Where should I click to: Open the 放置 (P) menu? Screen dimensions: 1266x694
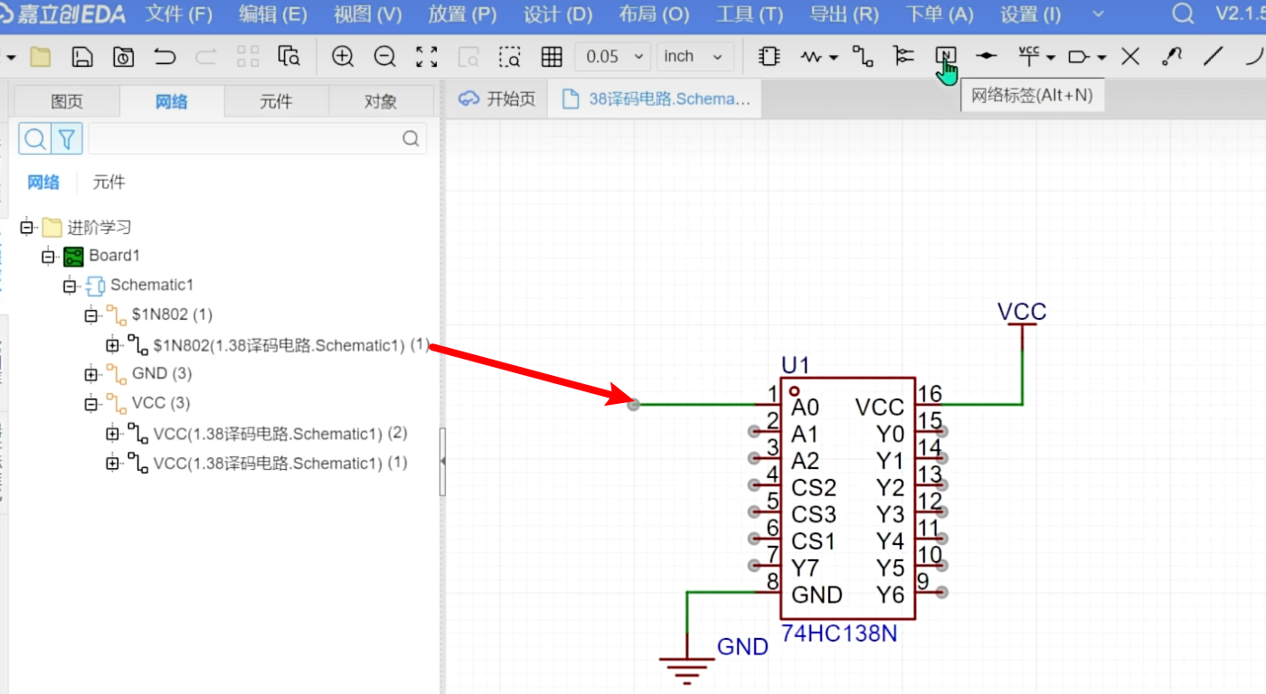point(462,14)
